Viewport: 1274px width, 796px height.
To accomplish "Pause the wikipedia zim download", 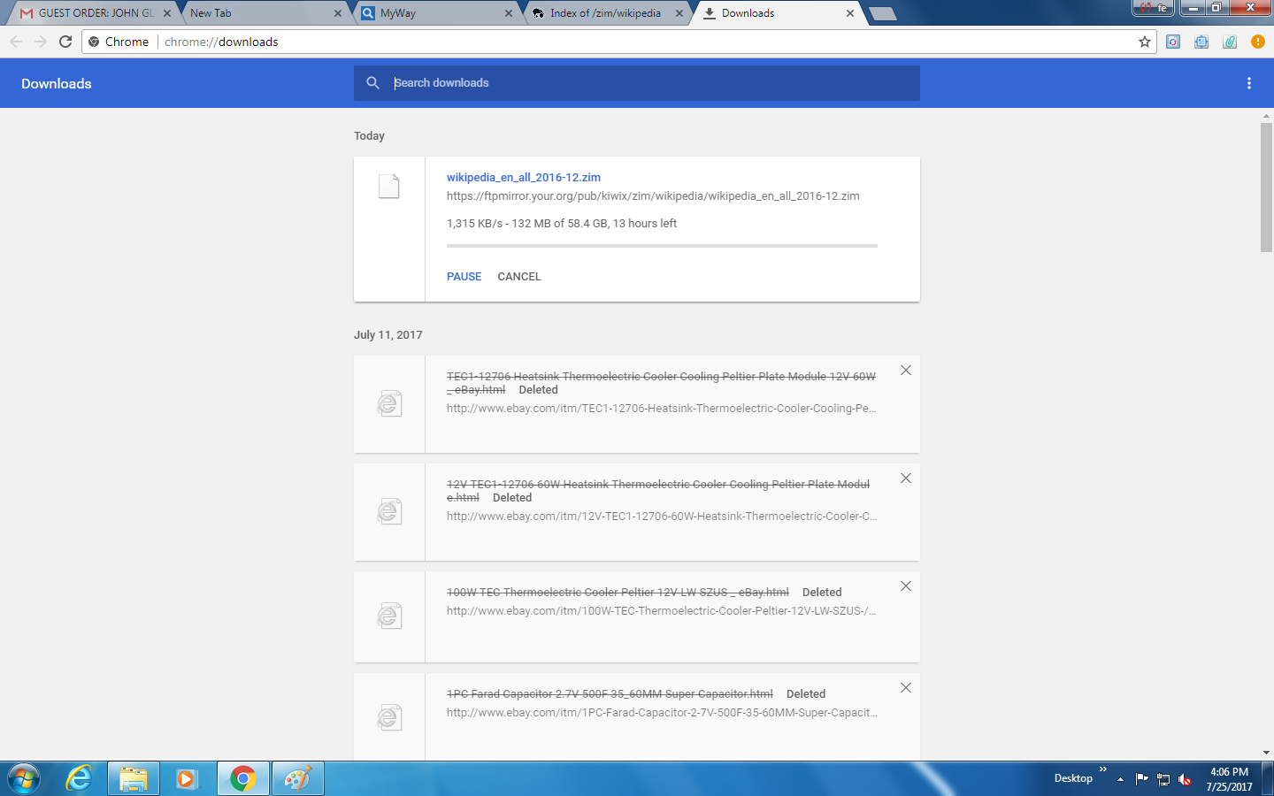I will pyautogui.click(x=464, y=277).
